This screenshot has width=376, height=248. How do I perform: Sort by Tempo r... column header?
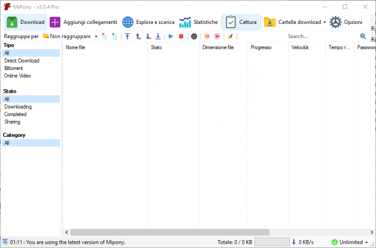click(x=340, y=47)
